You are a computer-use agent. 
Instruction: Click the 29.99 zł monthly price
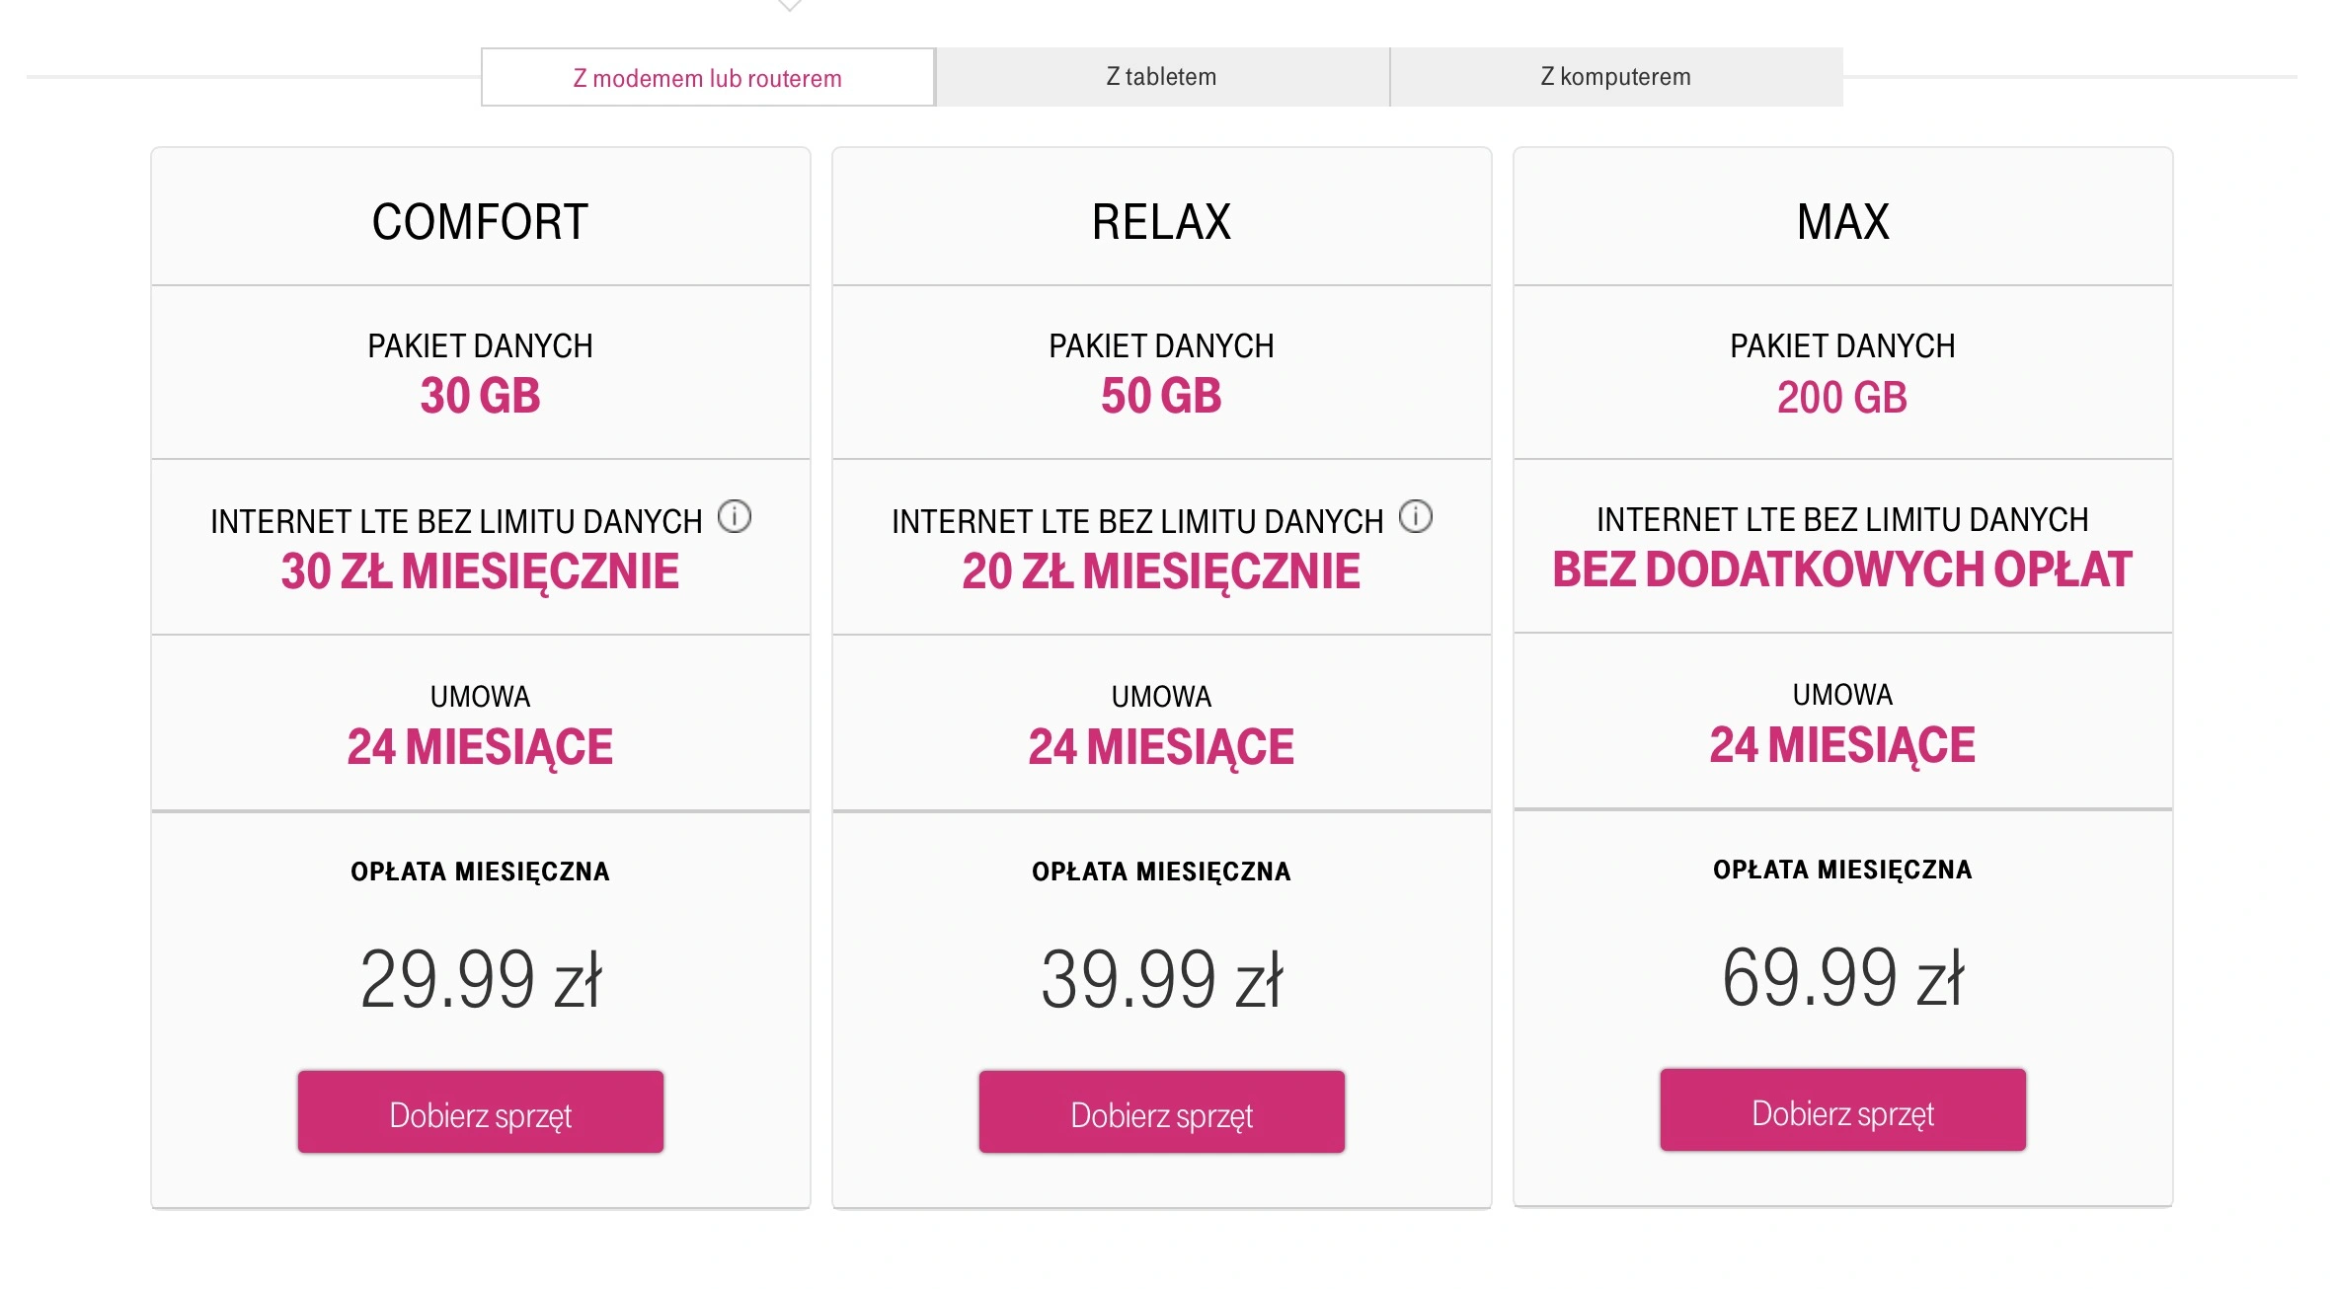coord(481,979)
